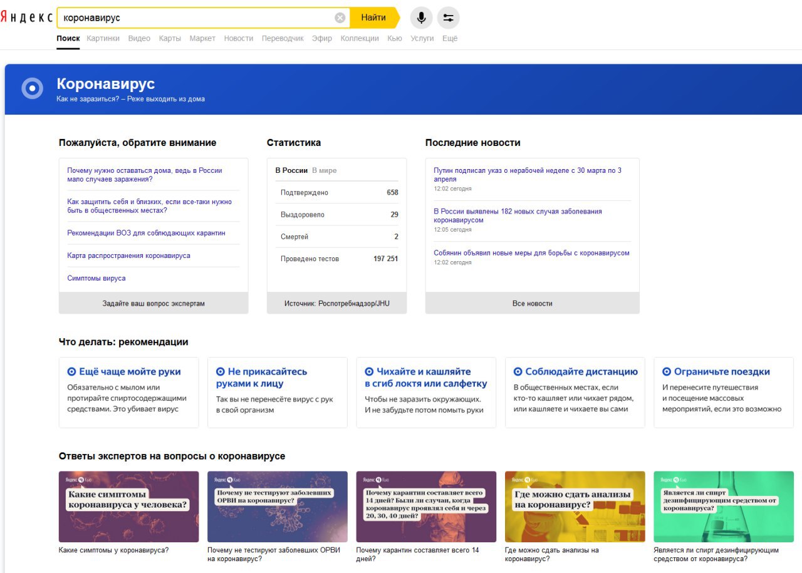Open the Кью tab
The image size is (802, 573).
395,38
